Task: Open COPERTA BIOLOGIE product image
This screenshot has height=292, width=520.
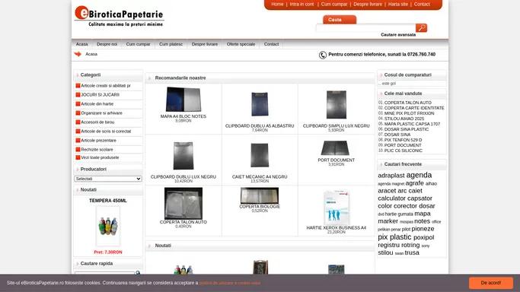Action: 260,195
